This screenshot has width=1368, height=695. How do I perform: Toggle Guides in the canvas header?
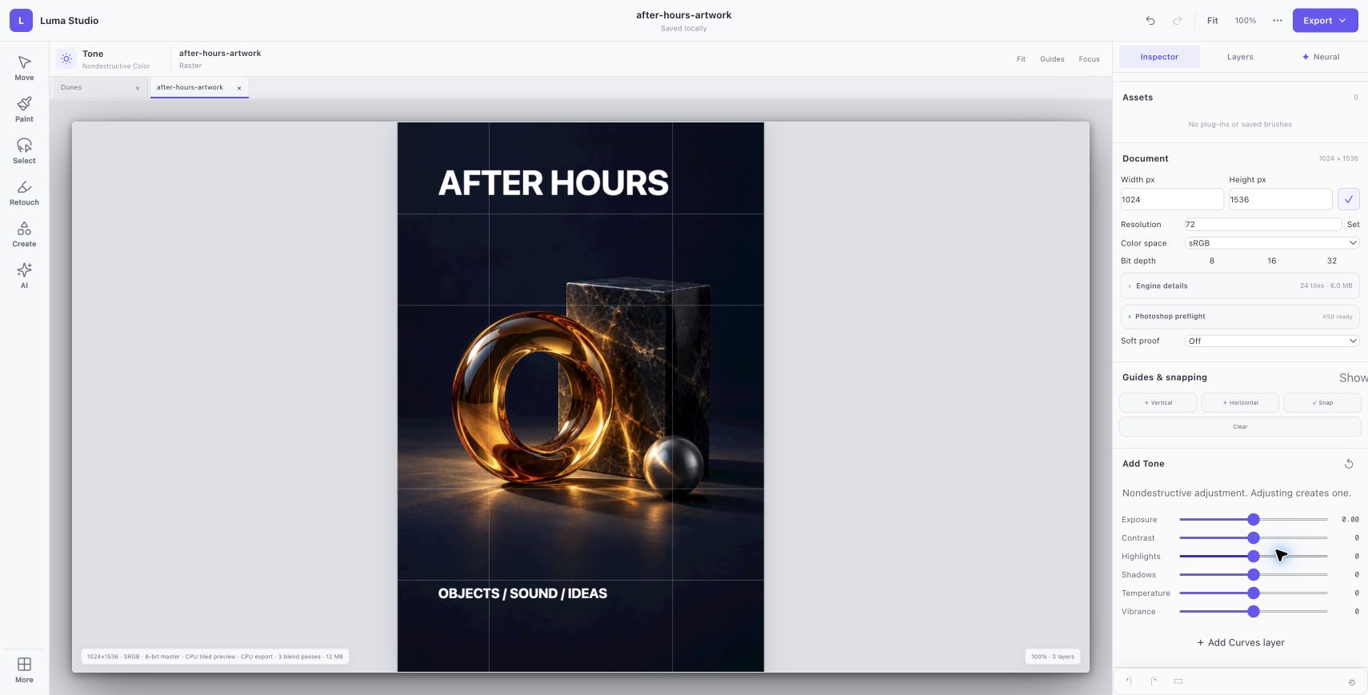1052,59
